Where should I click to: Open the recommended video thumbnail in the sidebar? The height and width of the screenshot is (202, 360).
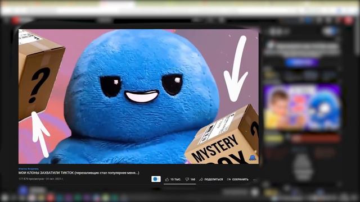pos(302,108)
